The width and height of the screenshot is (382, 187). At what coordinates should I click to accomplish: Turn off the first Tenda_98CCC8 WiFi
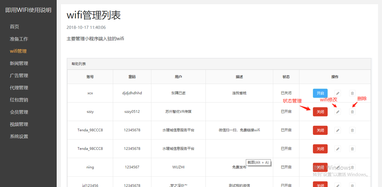(x=320, y=130)
